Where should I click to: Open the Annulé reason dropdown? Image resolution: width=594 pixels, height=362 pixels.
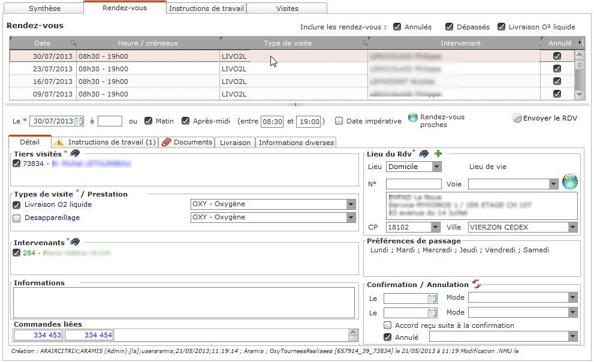(x=572, y=336)
